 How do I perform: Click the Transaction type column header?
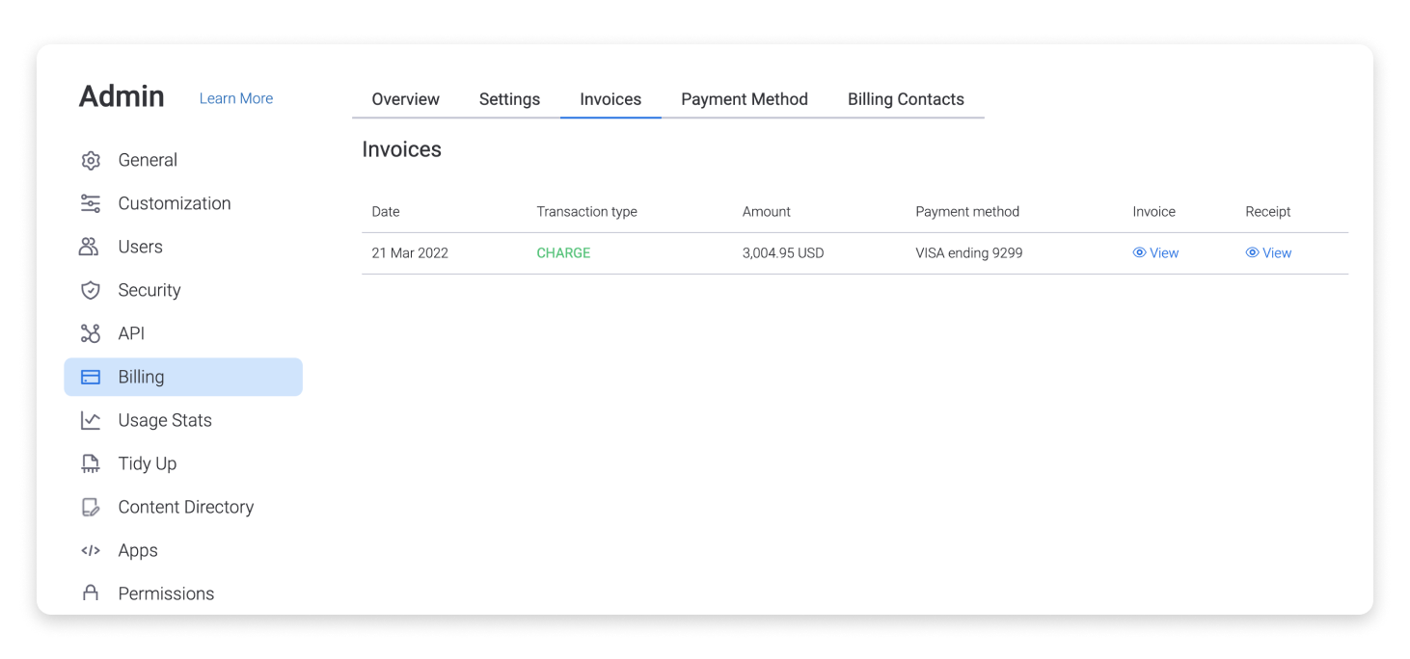[586, 211]
